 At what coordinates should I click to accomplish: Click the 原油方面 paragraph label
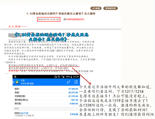[14, 71]
